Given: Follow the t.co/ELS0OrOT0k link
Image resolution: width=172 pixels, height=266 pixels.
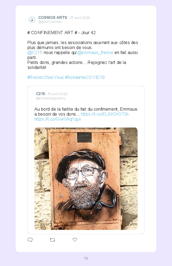Looking at the screenshot, I should point(105,114).
